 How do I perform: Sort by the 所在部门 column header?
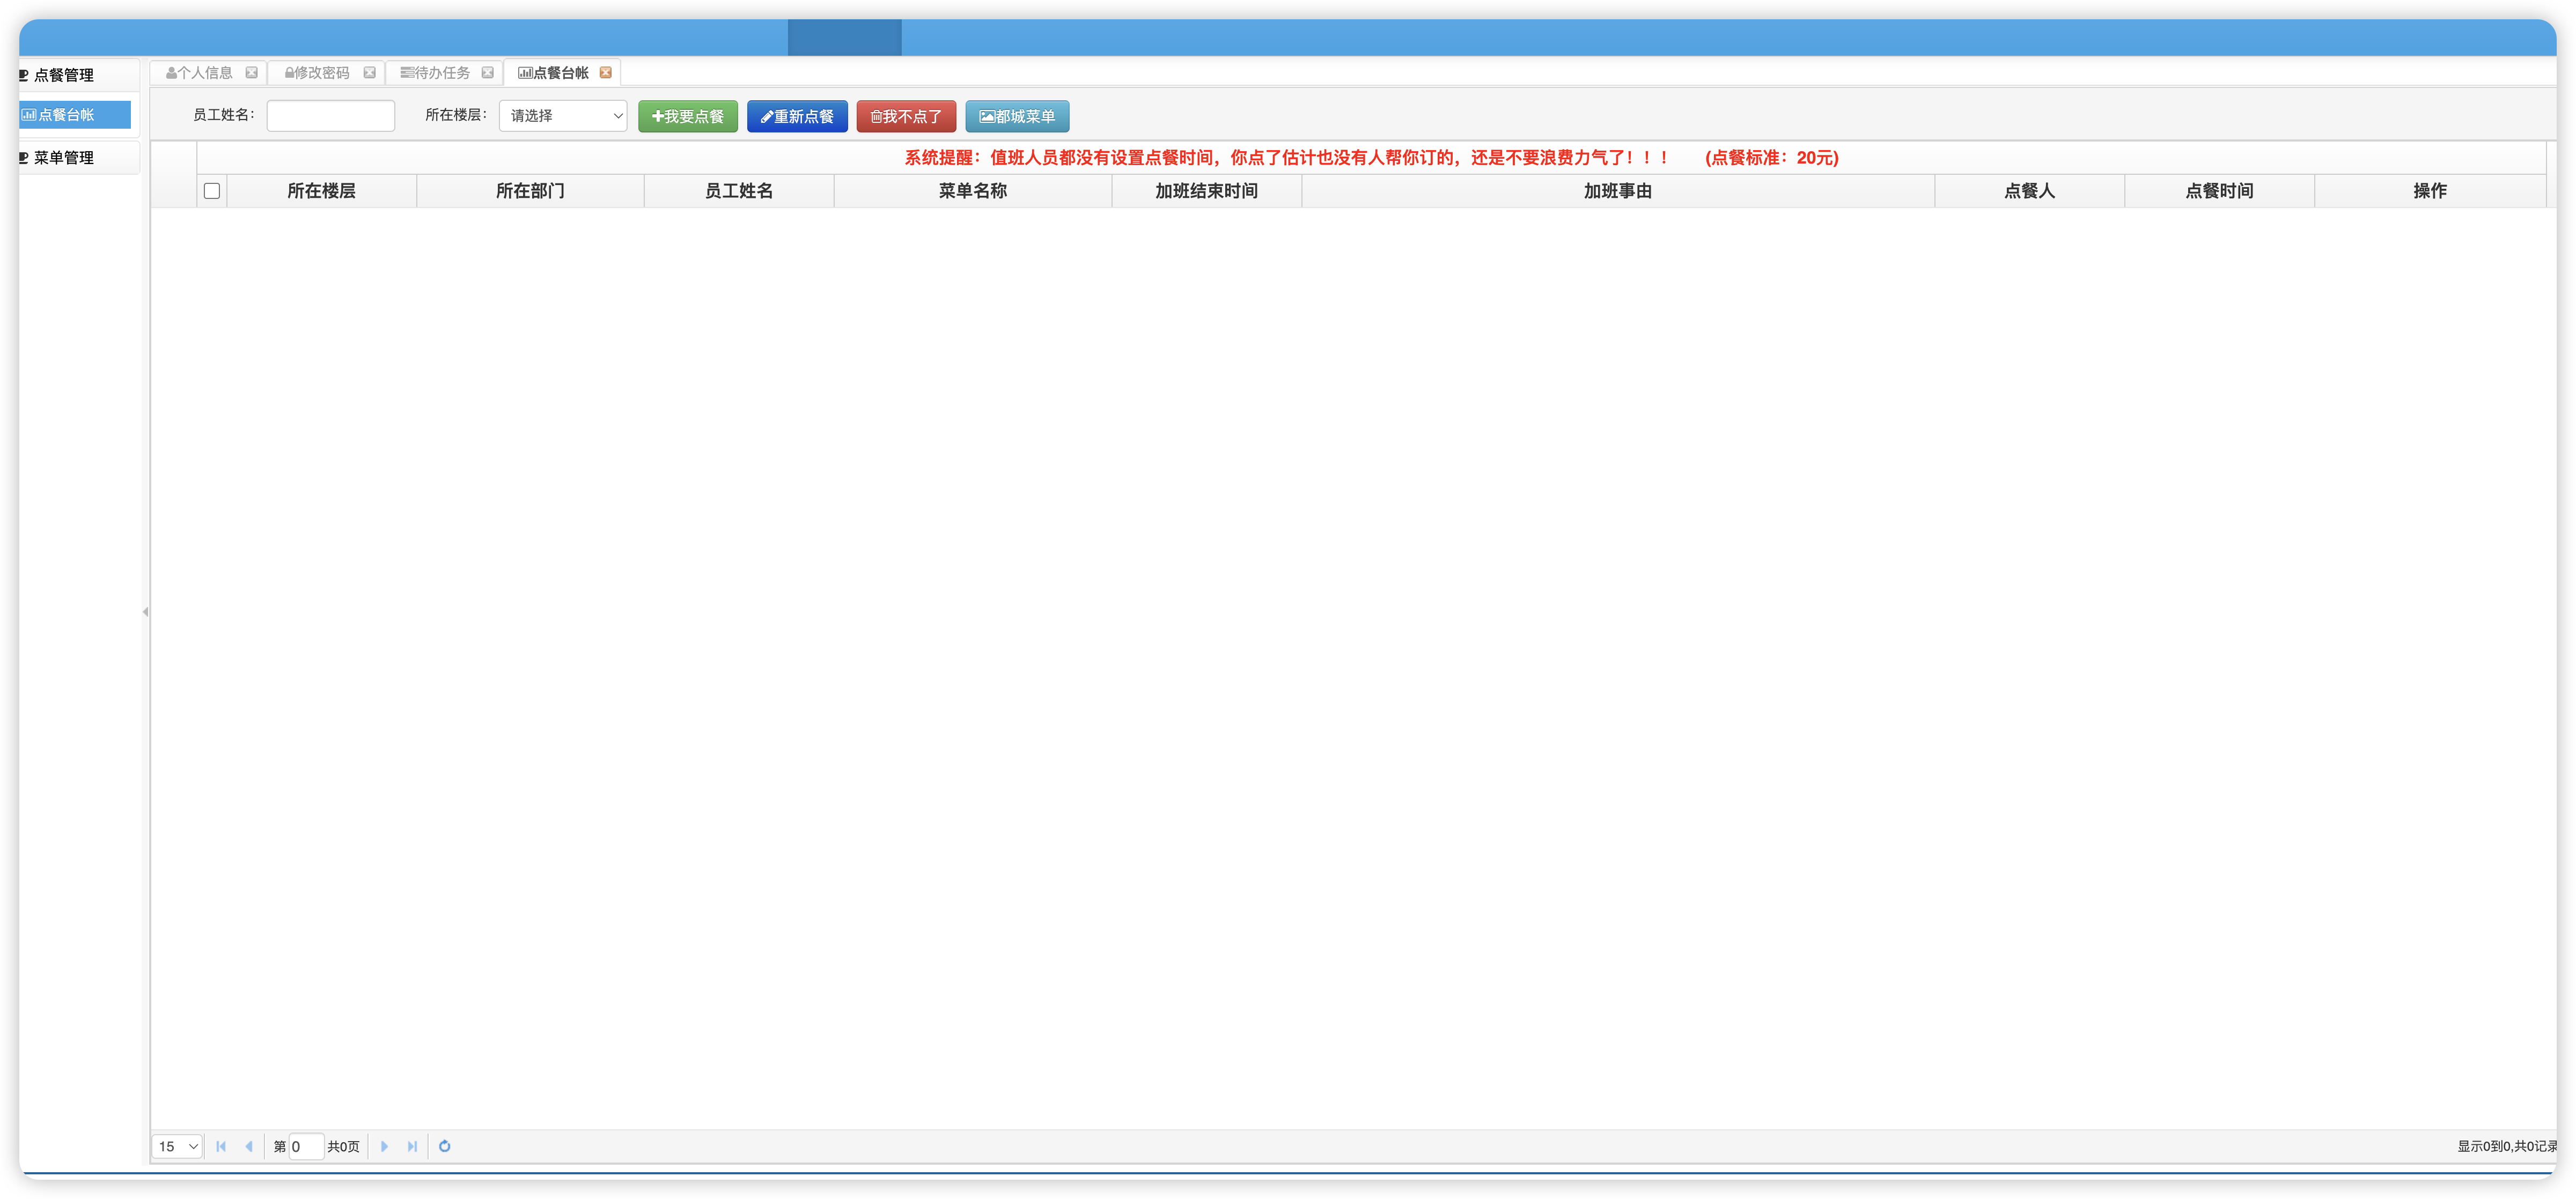(530, 191)
